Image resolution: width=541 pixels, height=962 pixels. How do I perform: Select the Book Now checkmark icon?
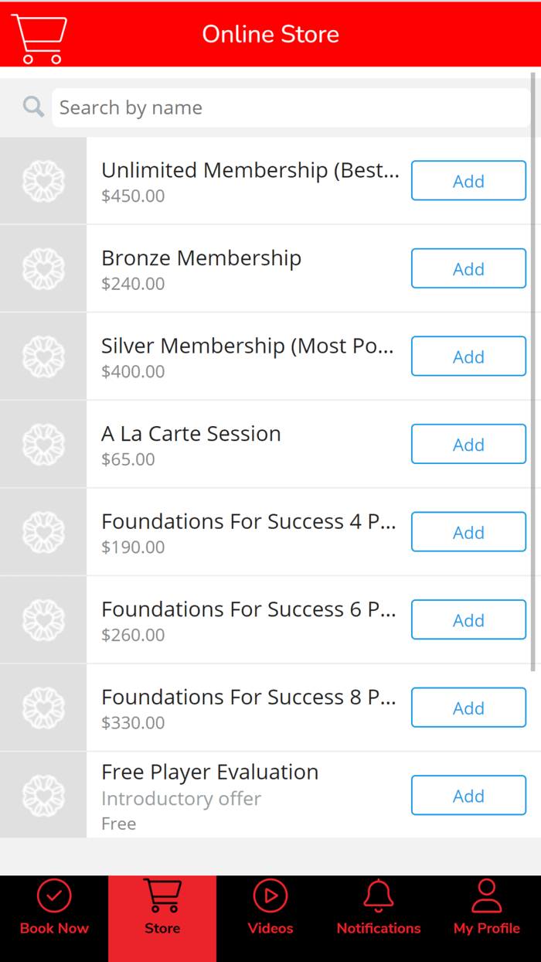click(x=53, y=897)
